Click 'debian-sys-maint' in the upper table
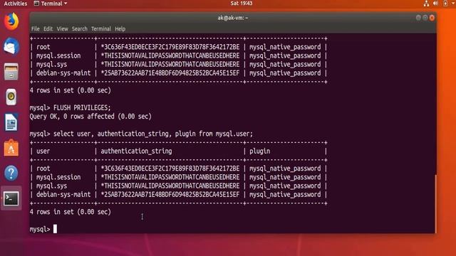The width and height of the screenshot is (456, 256). (63, 73)
